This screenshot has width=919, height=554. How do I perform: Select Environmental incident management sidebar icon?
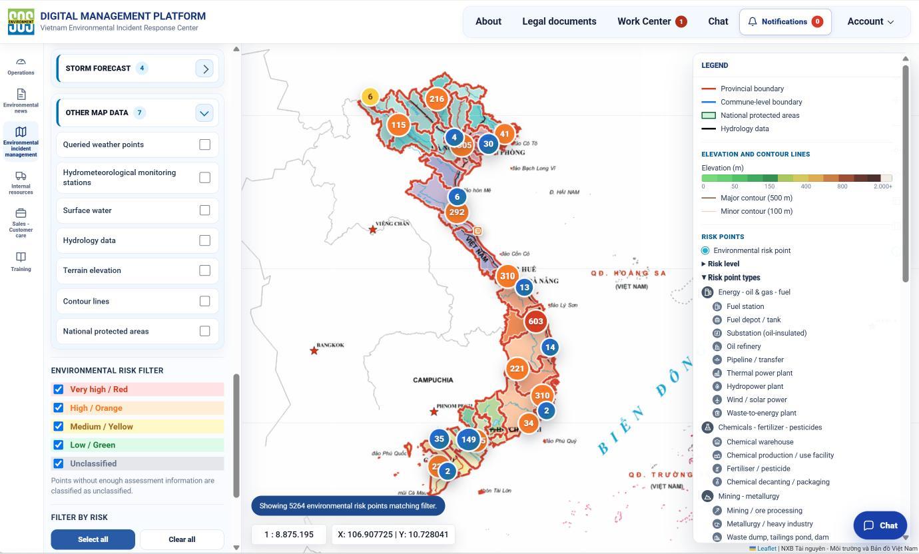[21, 142]
